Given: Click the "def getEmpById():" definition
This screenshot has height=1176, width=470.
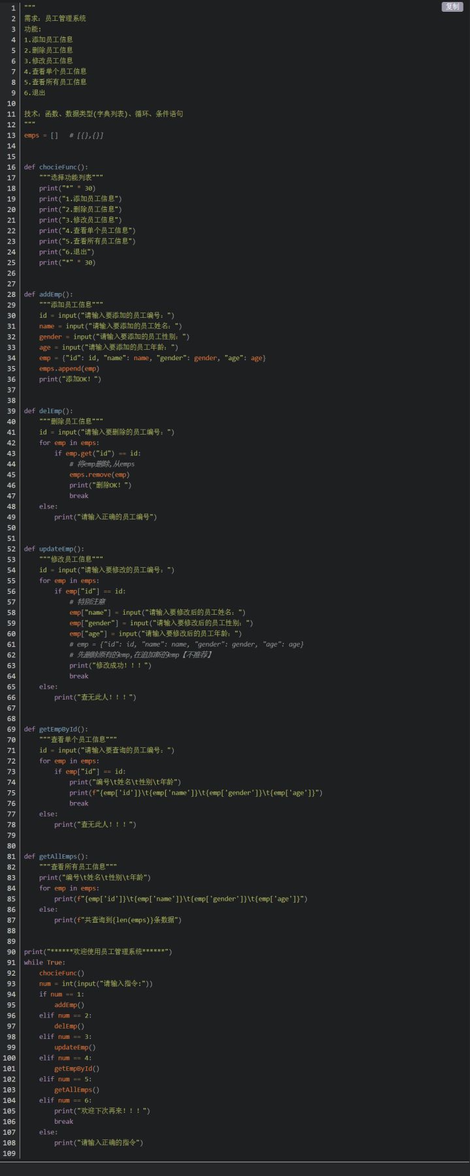Looking at the screenshot, I should click(56, 729).
